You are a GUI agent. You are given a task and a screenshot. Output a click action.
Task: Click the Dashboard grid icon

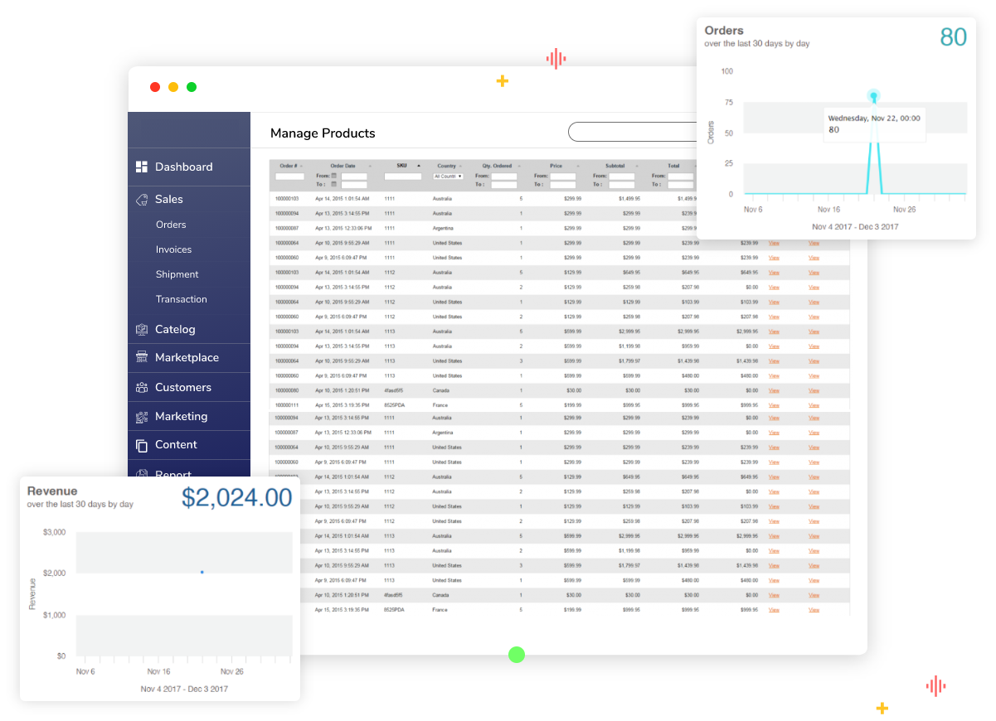(141, 167)
